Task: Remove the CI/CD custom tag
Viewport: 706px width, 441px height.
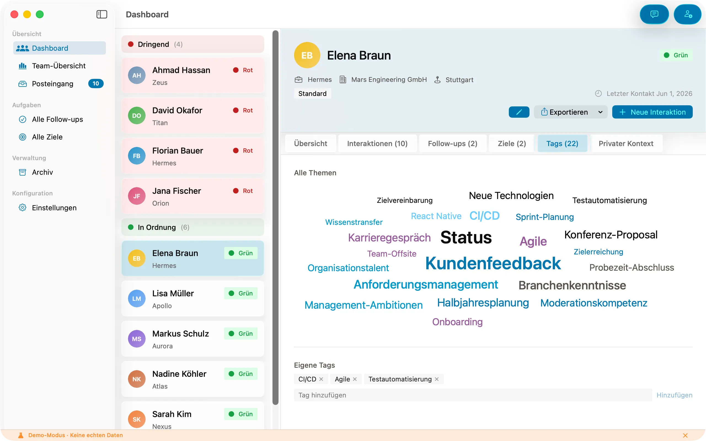Action: click(321, 379)
